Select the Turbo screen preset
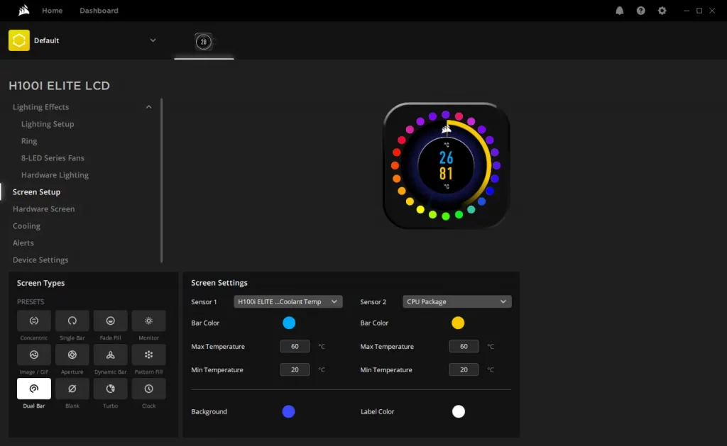 (110, 389)
